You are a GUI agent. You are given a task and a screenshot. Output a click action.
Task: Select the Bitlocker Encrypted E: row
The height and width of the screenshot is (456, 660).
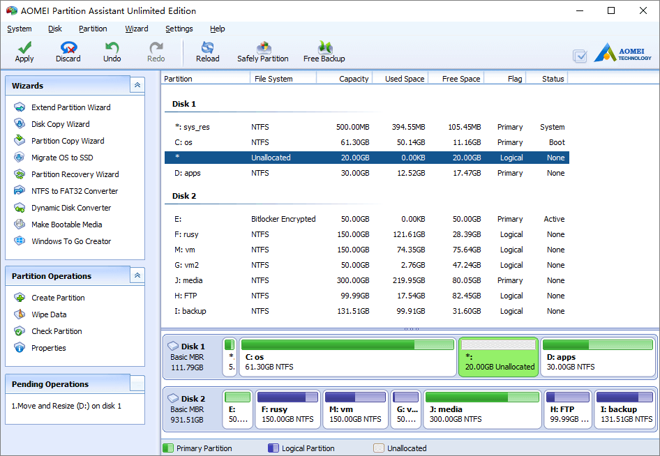click(366, 219)
